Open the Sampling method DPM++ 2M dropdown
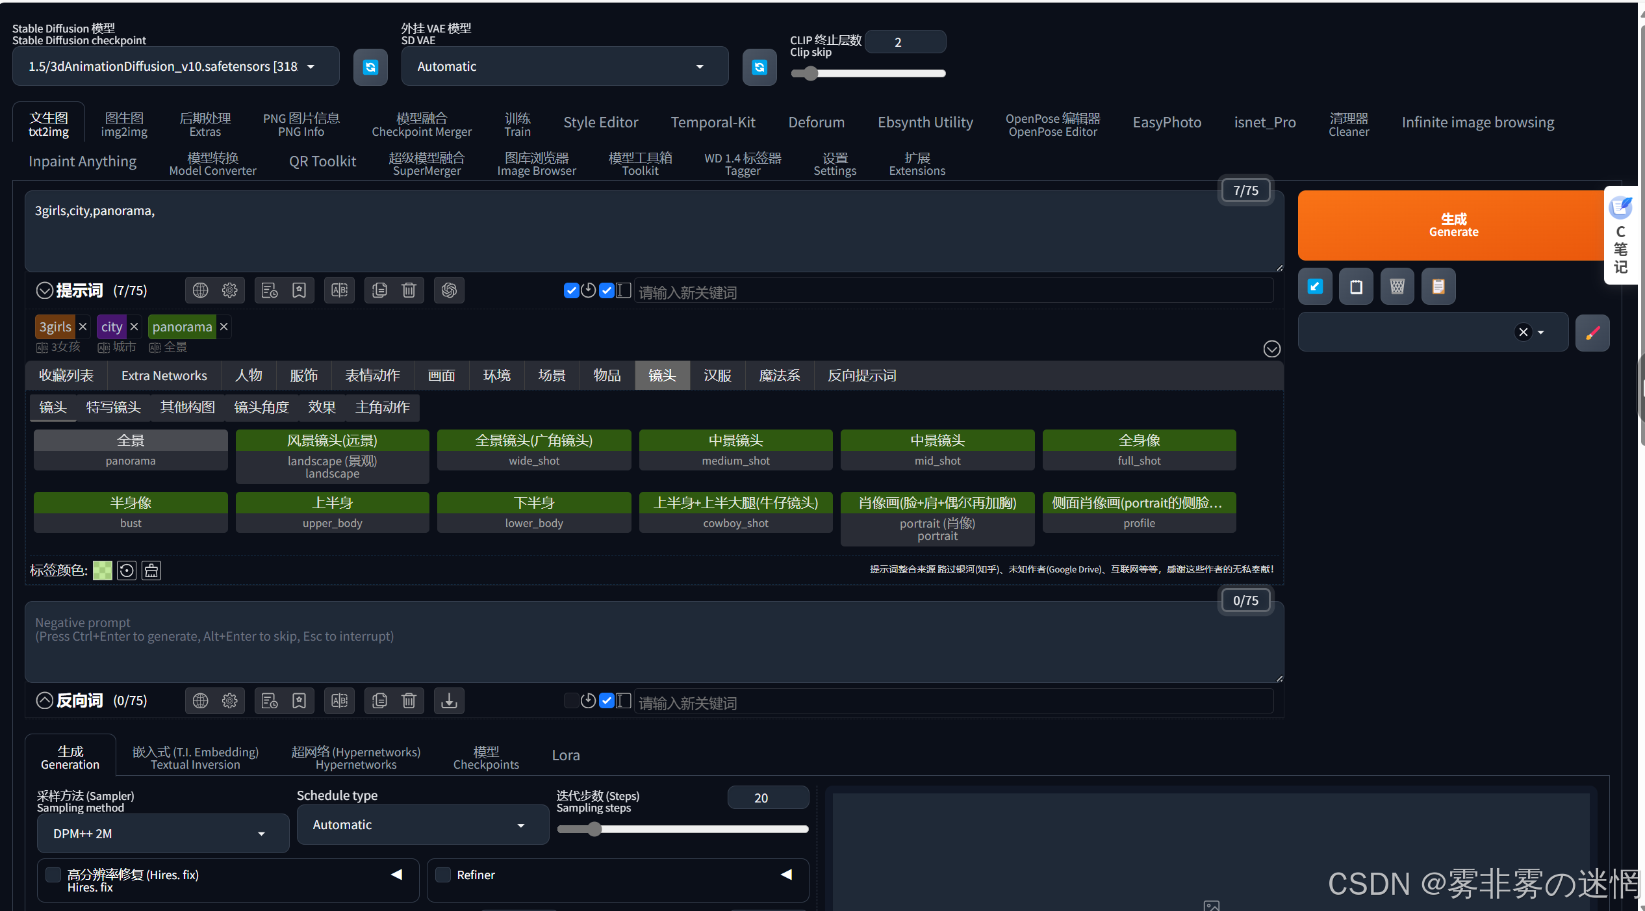Screen dimensions: 1645x911 tap(162, 834)
